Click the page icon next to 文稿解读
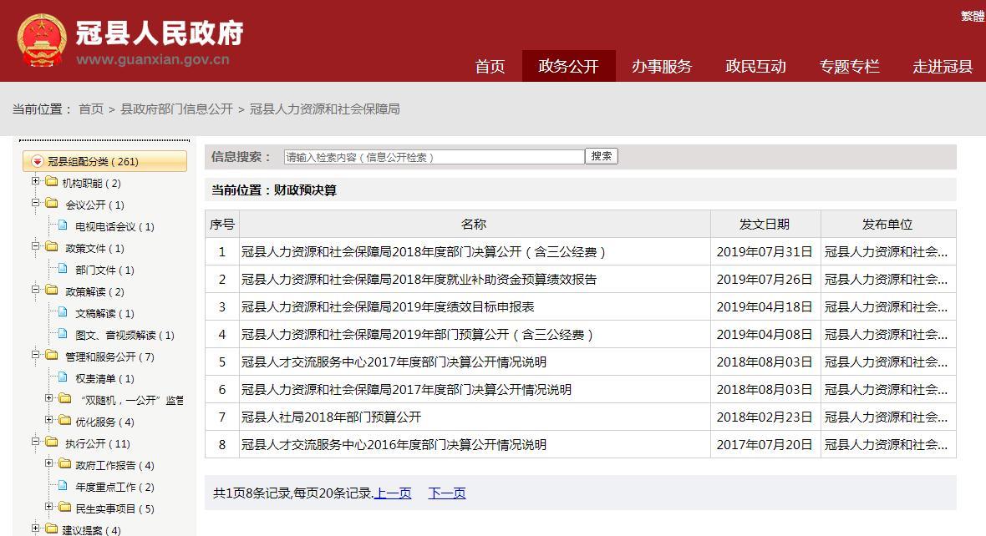986x536 pixels. pos(63,311)
